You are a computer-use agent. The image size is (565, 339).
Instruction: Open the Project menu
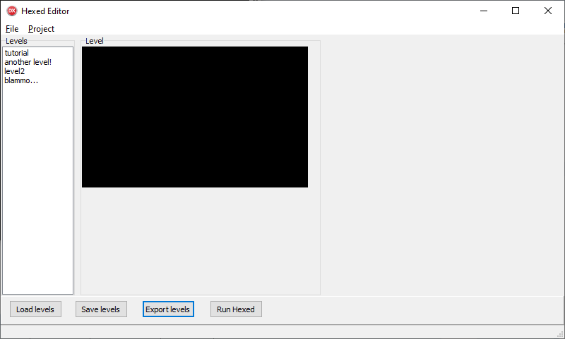point(41,29)
